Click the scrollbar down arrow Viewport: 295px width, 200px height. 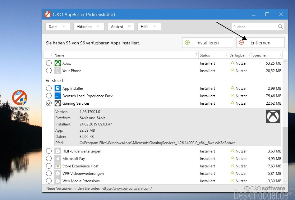285,181
